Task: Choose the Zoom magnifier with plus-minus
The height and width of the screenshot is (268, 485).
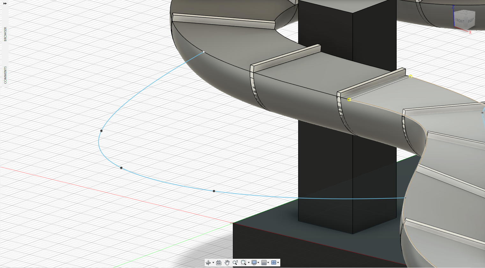Action: click(x=235, y=263)
